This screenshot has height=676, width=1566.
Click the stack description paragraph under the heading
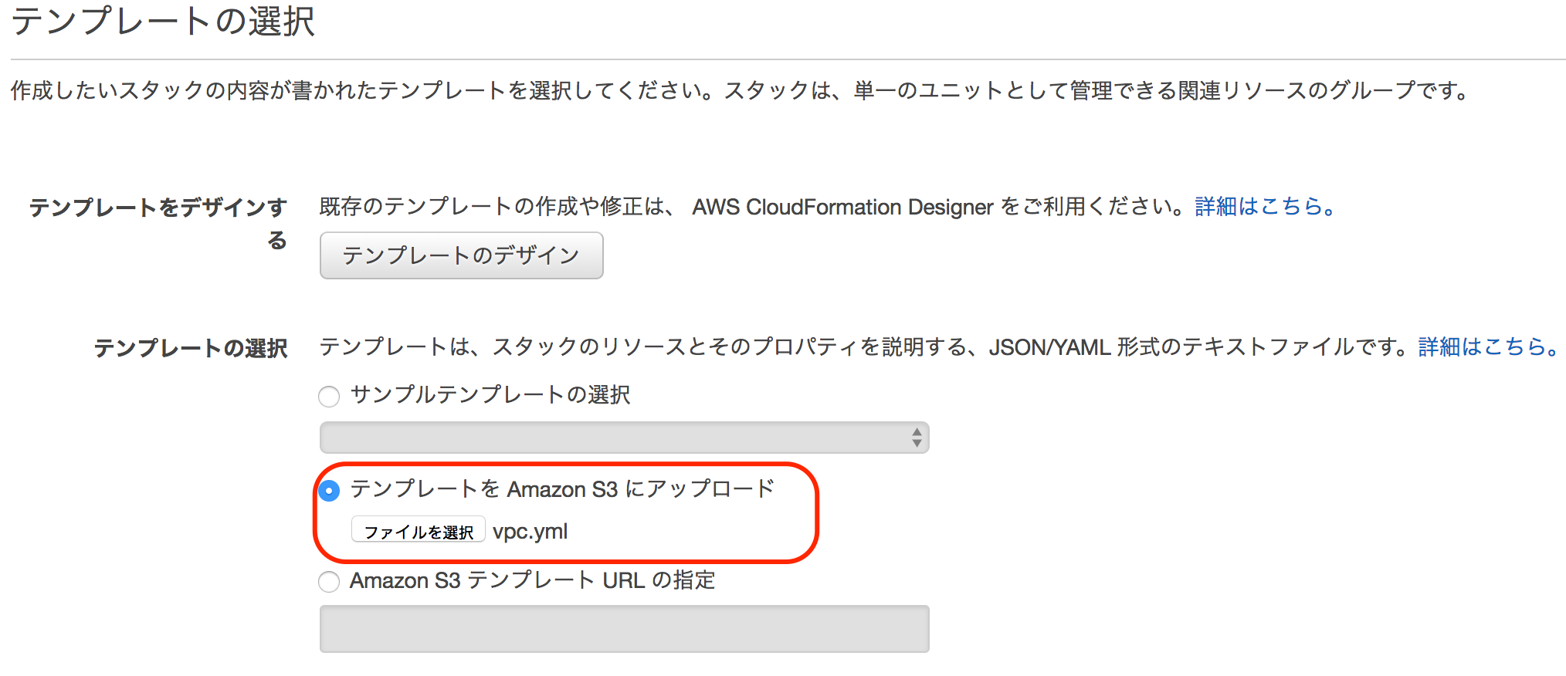[739, 91]
